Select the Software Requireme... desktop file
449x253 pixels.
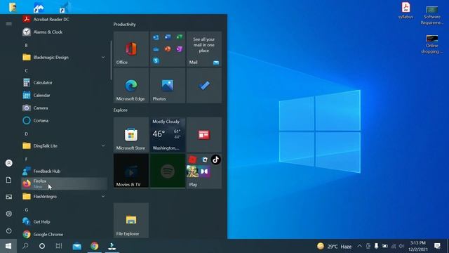432,15
